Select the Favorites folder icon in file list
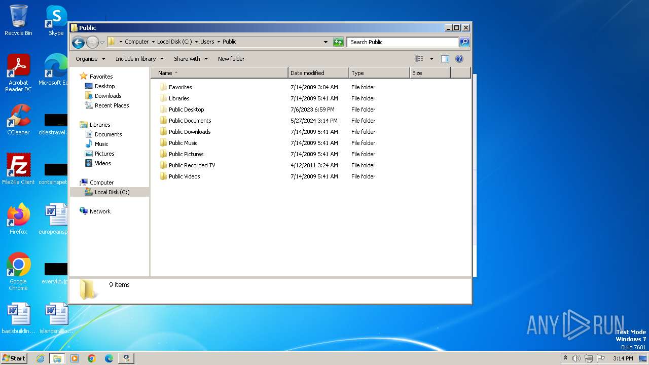Screen dimensions: 649x365 point(163,87)
